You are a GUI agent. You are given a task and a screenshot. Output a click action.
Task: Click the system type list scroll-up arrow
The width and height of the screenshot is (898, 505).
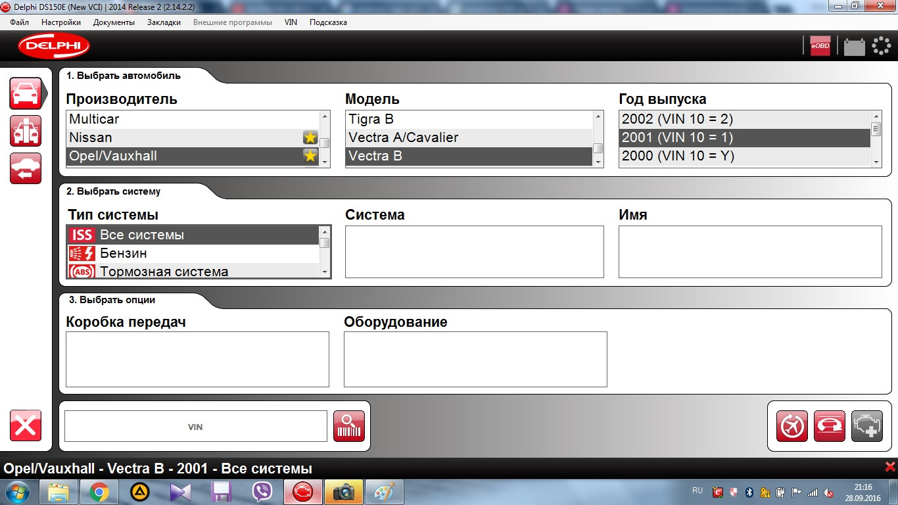pyautogui.click(x=324, y=231)
